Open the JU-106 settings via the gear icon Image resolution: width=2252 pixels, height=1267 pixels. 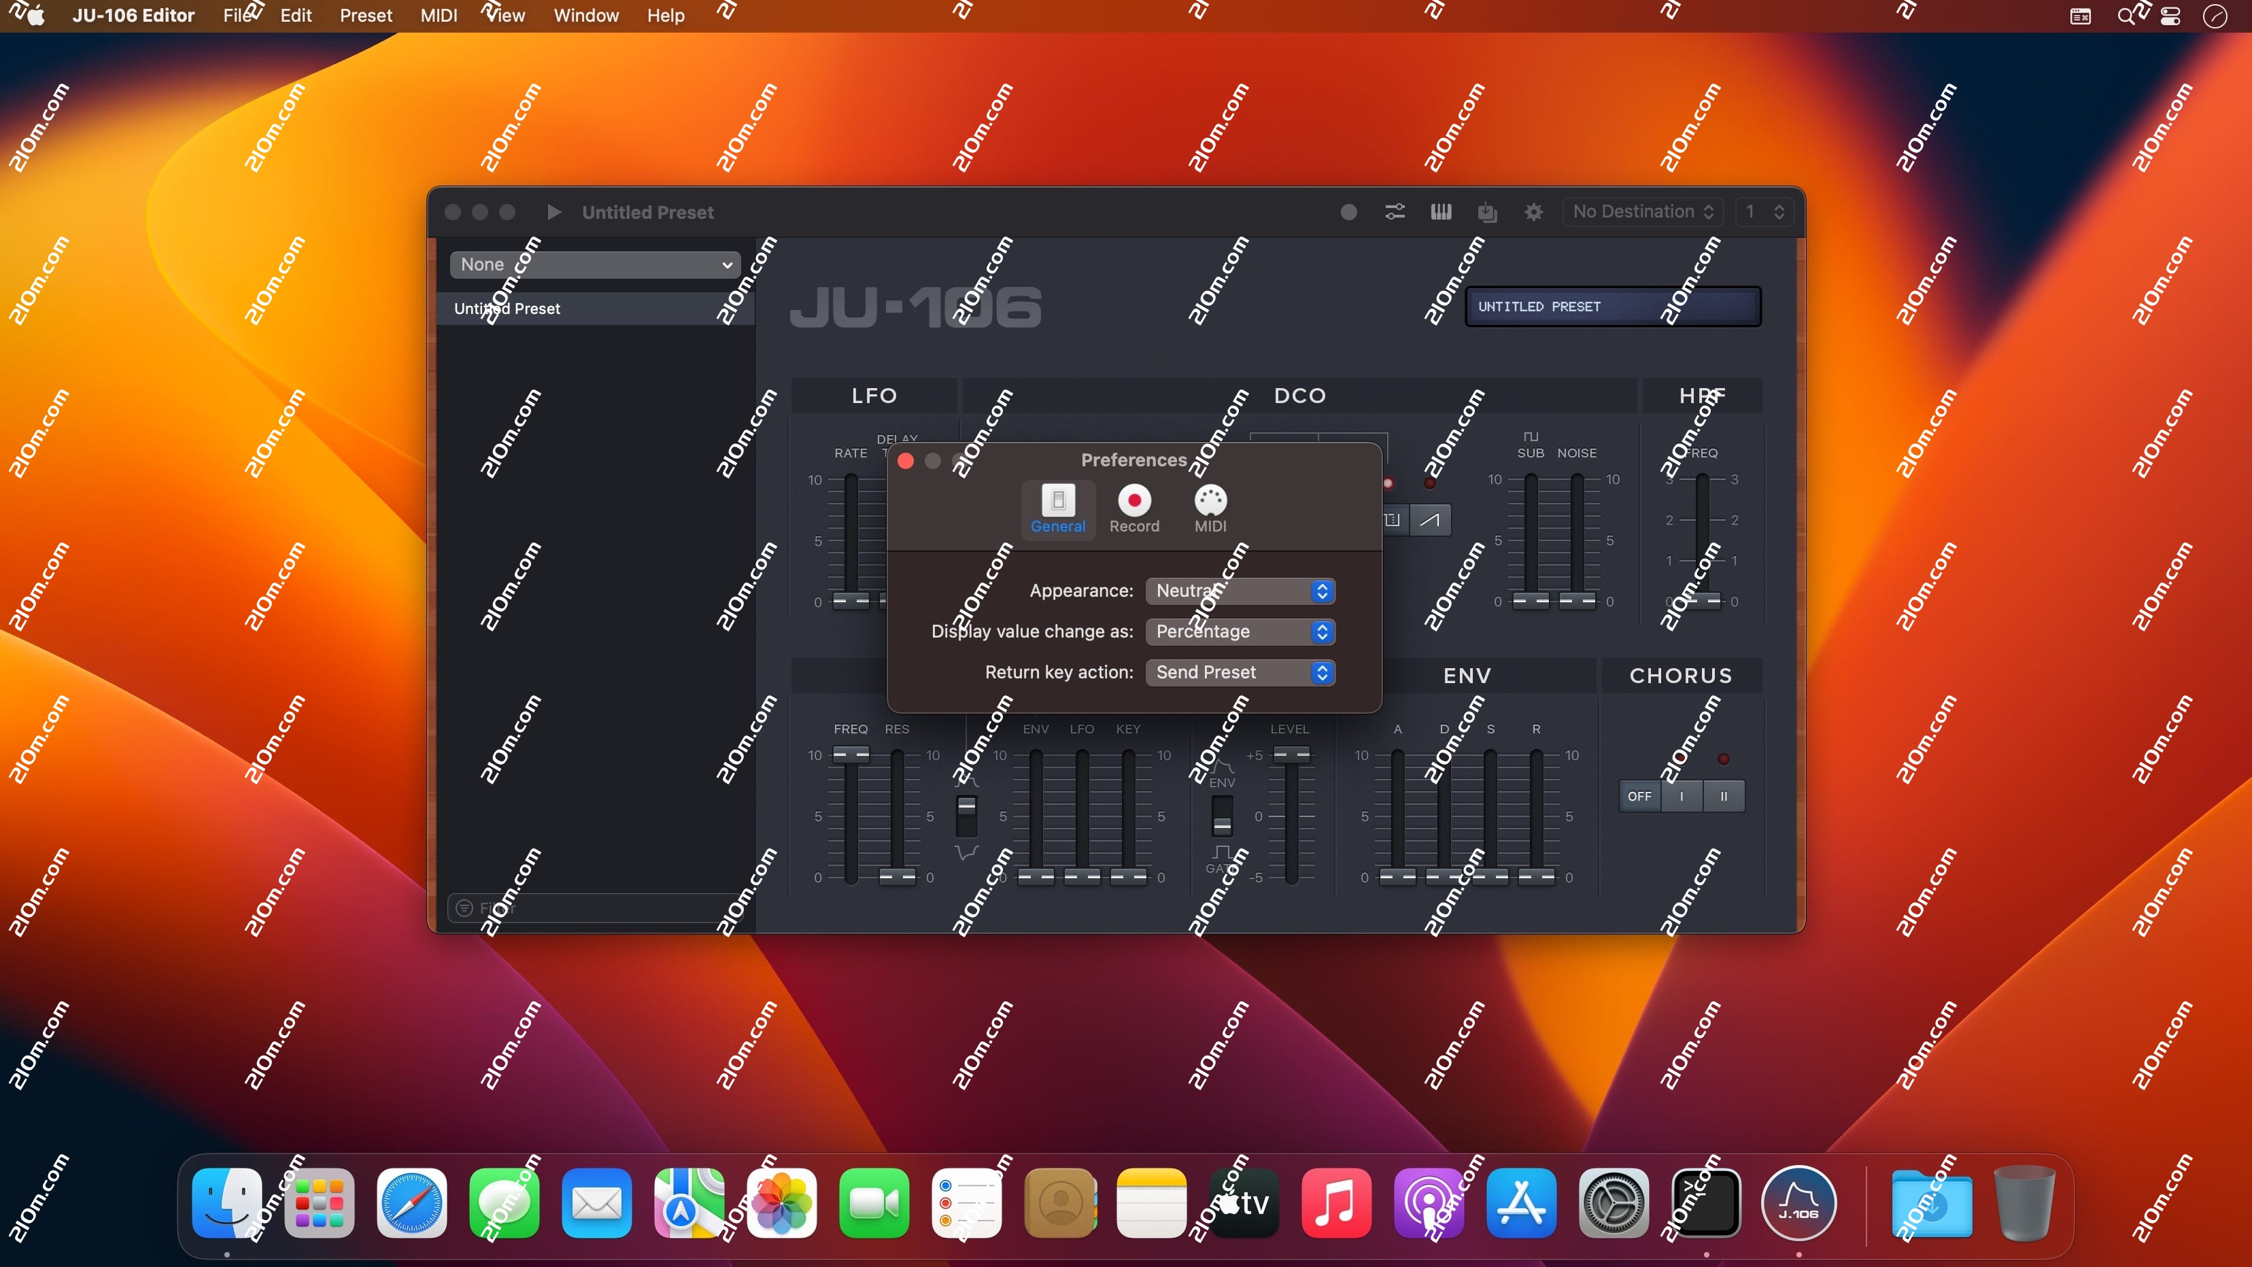(1534, 211)
